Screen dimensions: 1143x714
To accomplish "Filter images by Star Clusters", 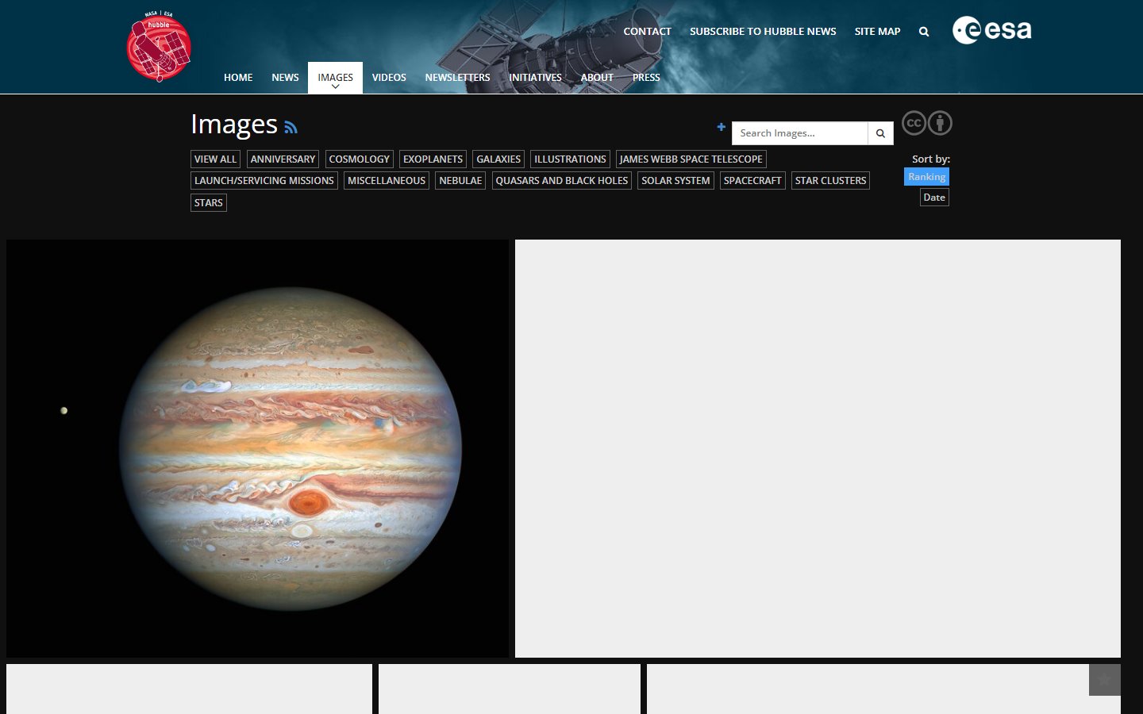I will [x=830, y=181].
